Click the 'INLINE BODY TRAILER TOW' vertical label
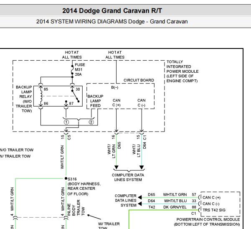The width and height of the screenshot is (251, 229). tap(76, 208)
